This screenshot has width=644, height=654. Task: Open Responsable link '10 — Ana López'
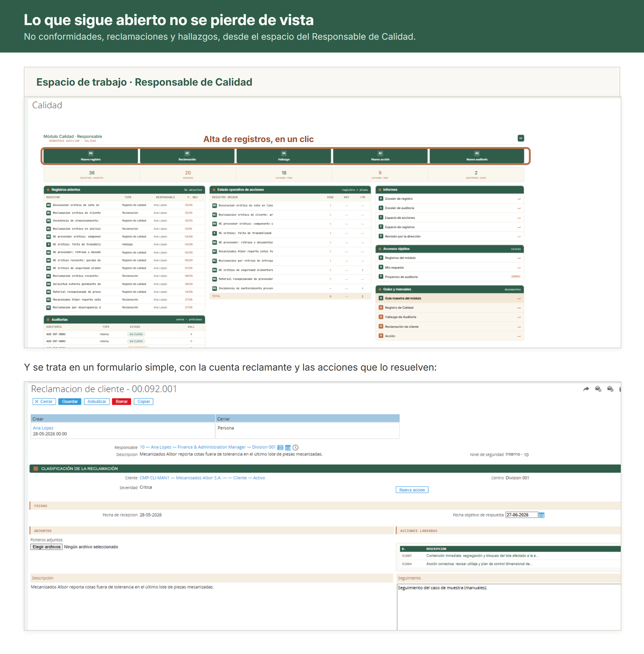pyautogui.click(x=208, y=447)
